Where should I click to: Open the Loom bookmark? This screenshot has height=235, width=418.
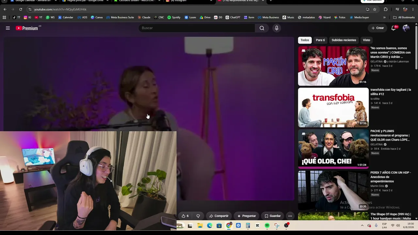(190, 17)
